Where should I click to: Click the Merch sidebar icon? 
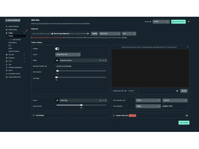coord(6,70)
